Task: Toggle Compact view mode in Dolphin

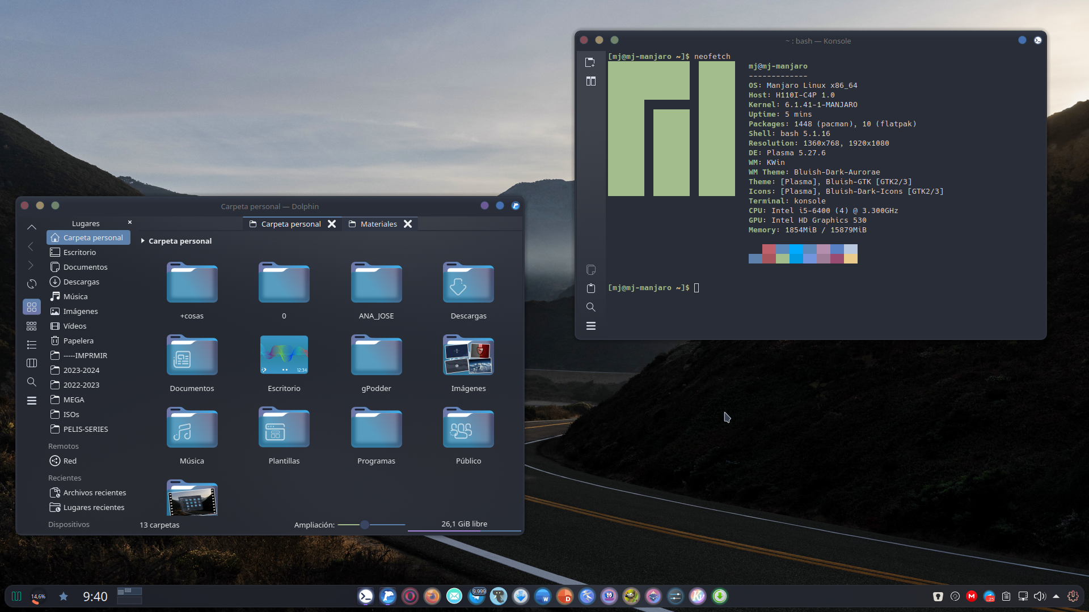Action: coord(32,326)
